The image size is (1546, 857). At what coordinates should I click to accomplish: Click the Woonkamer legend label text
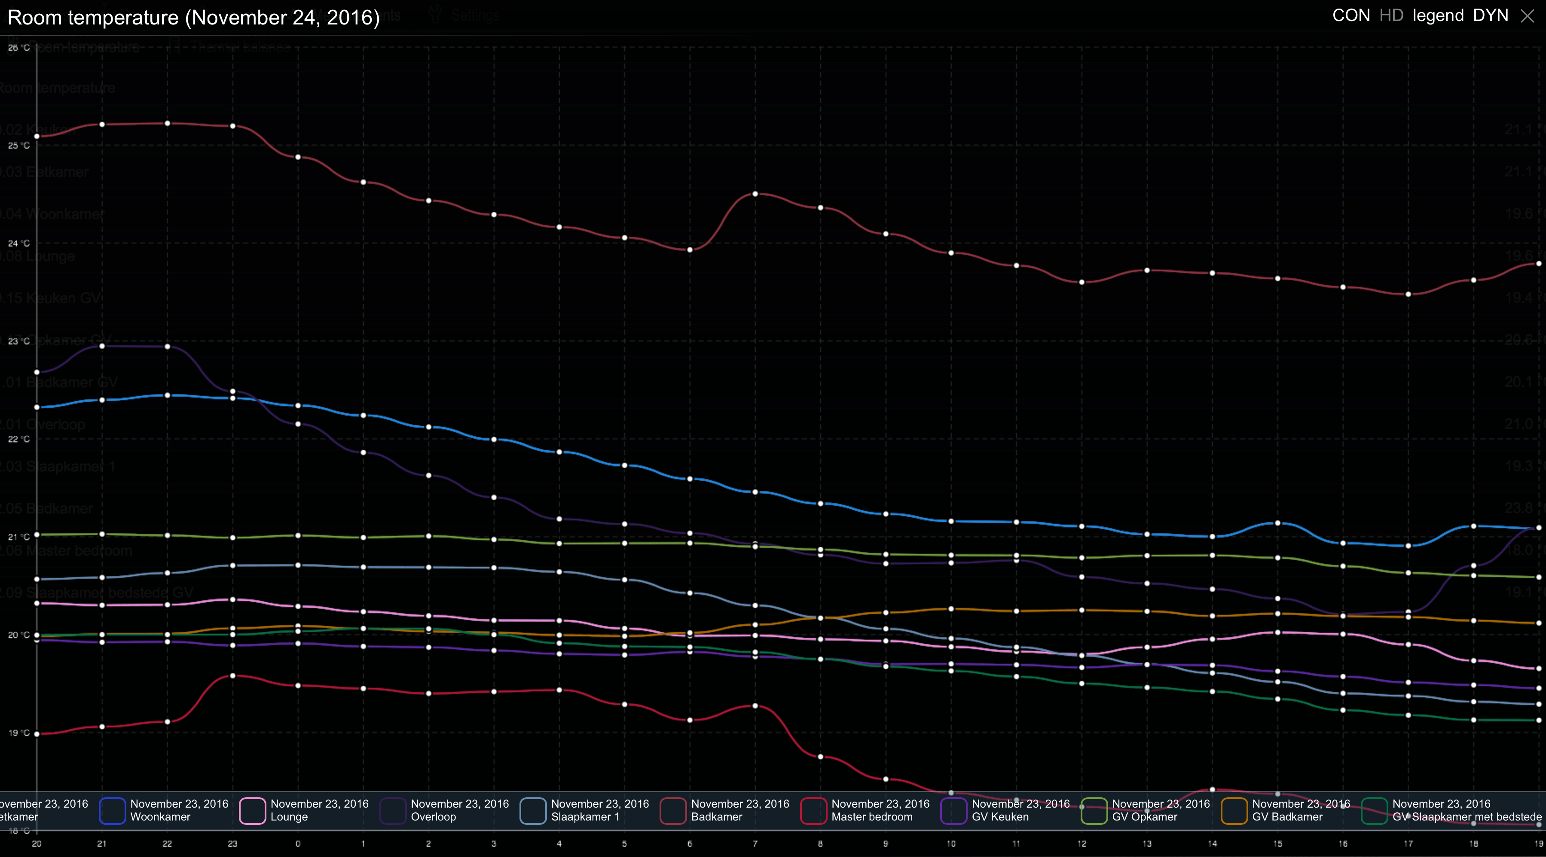click(x=160, y=817)
